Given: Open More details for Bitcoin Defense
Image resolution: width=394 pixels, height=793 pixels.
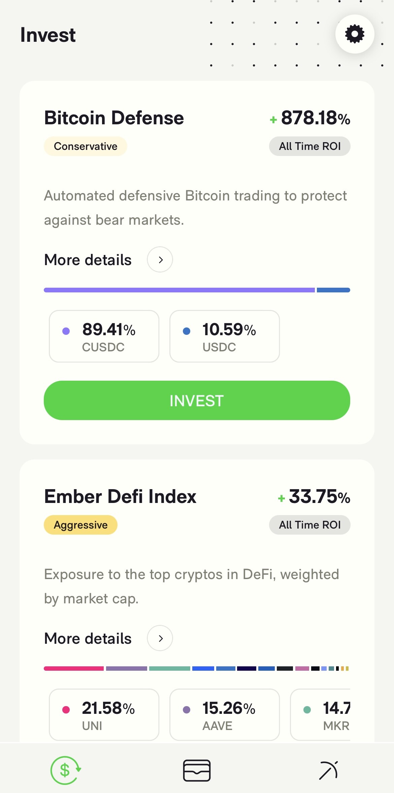Looking at the screenshot, I should (88, 260).
